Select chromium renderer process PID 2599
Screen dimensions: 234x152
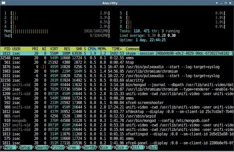[x=117, y=89]
